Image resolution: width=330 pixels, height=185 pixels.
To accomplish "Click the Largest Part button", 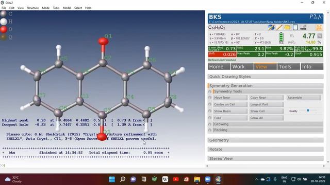I will pyautogui.click(x=267, y=104).
